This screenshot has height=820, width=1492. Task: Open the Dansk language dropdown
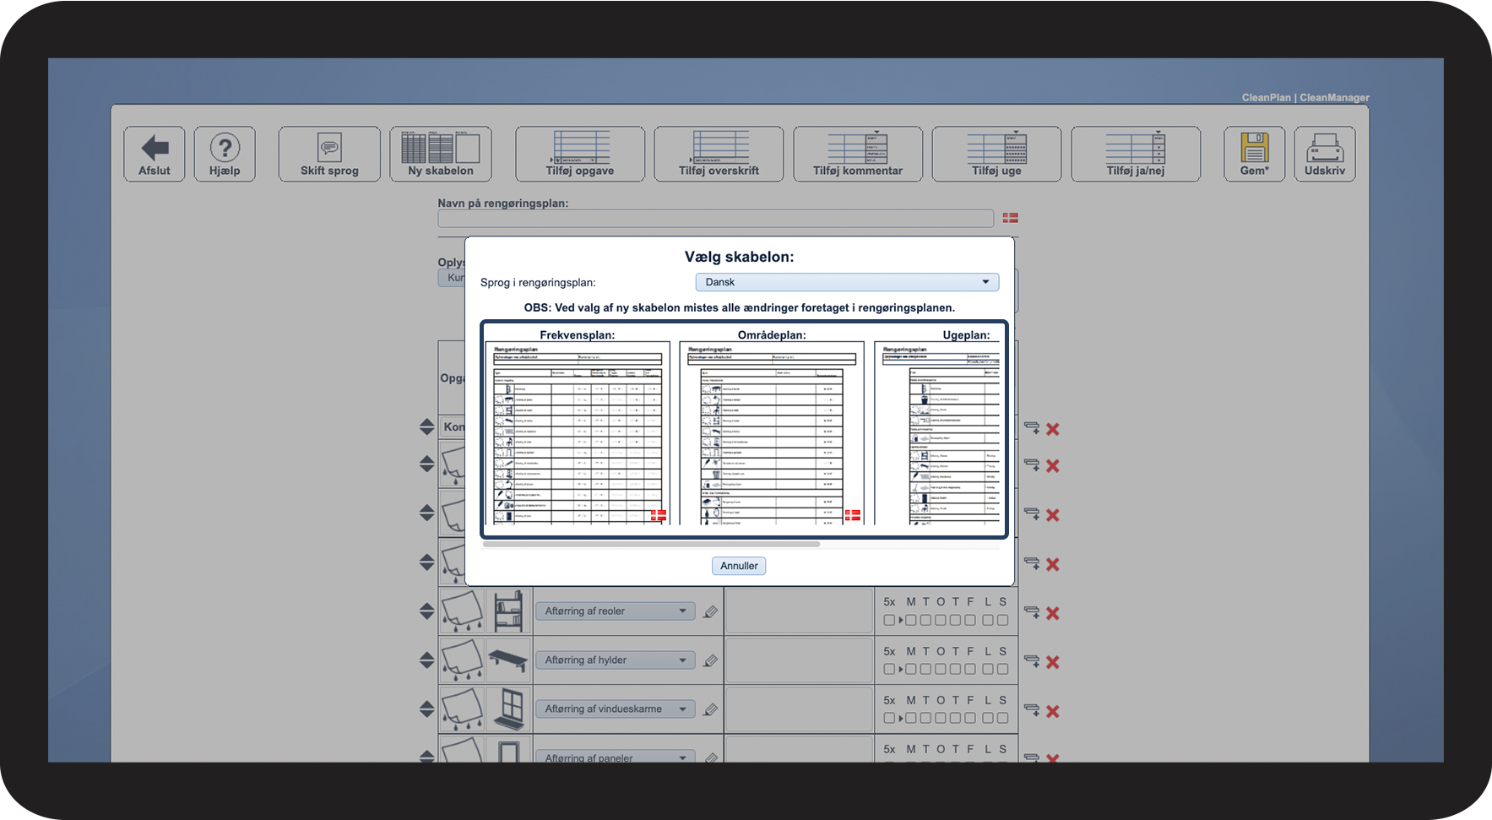847,282
